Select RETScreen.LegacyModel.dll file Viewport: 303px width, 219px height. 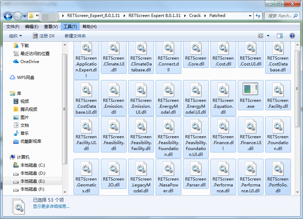141,176
